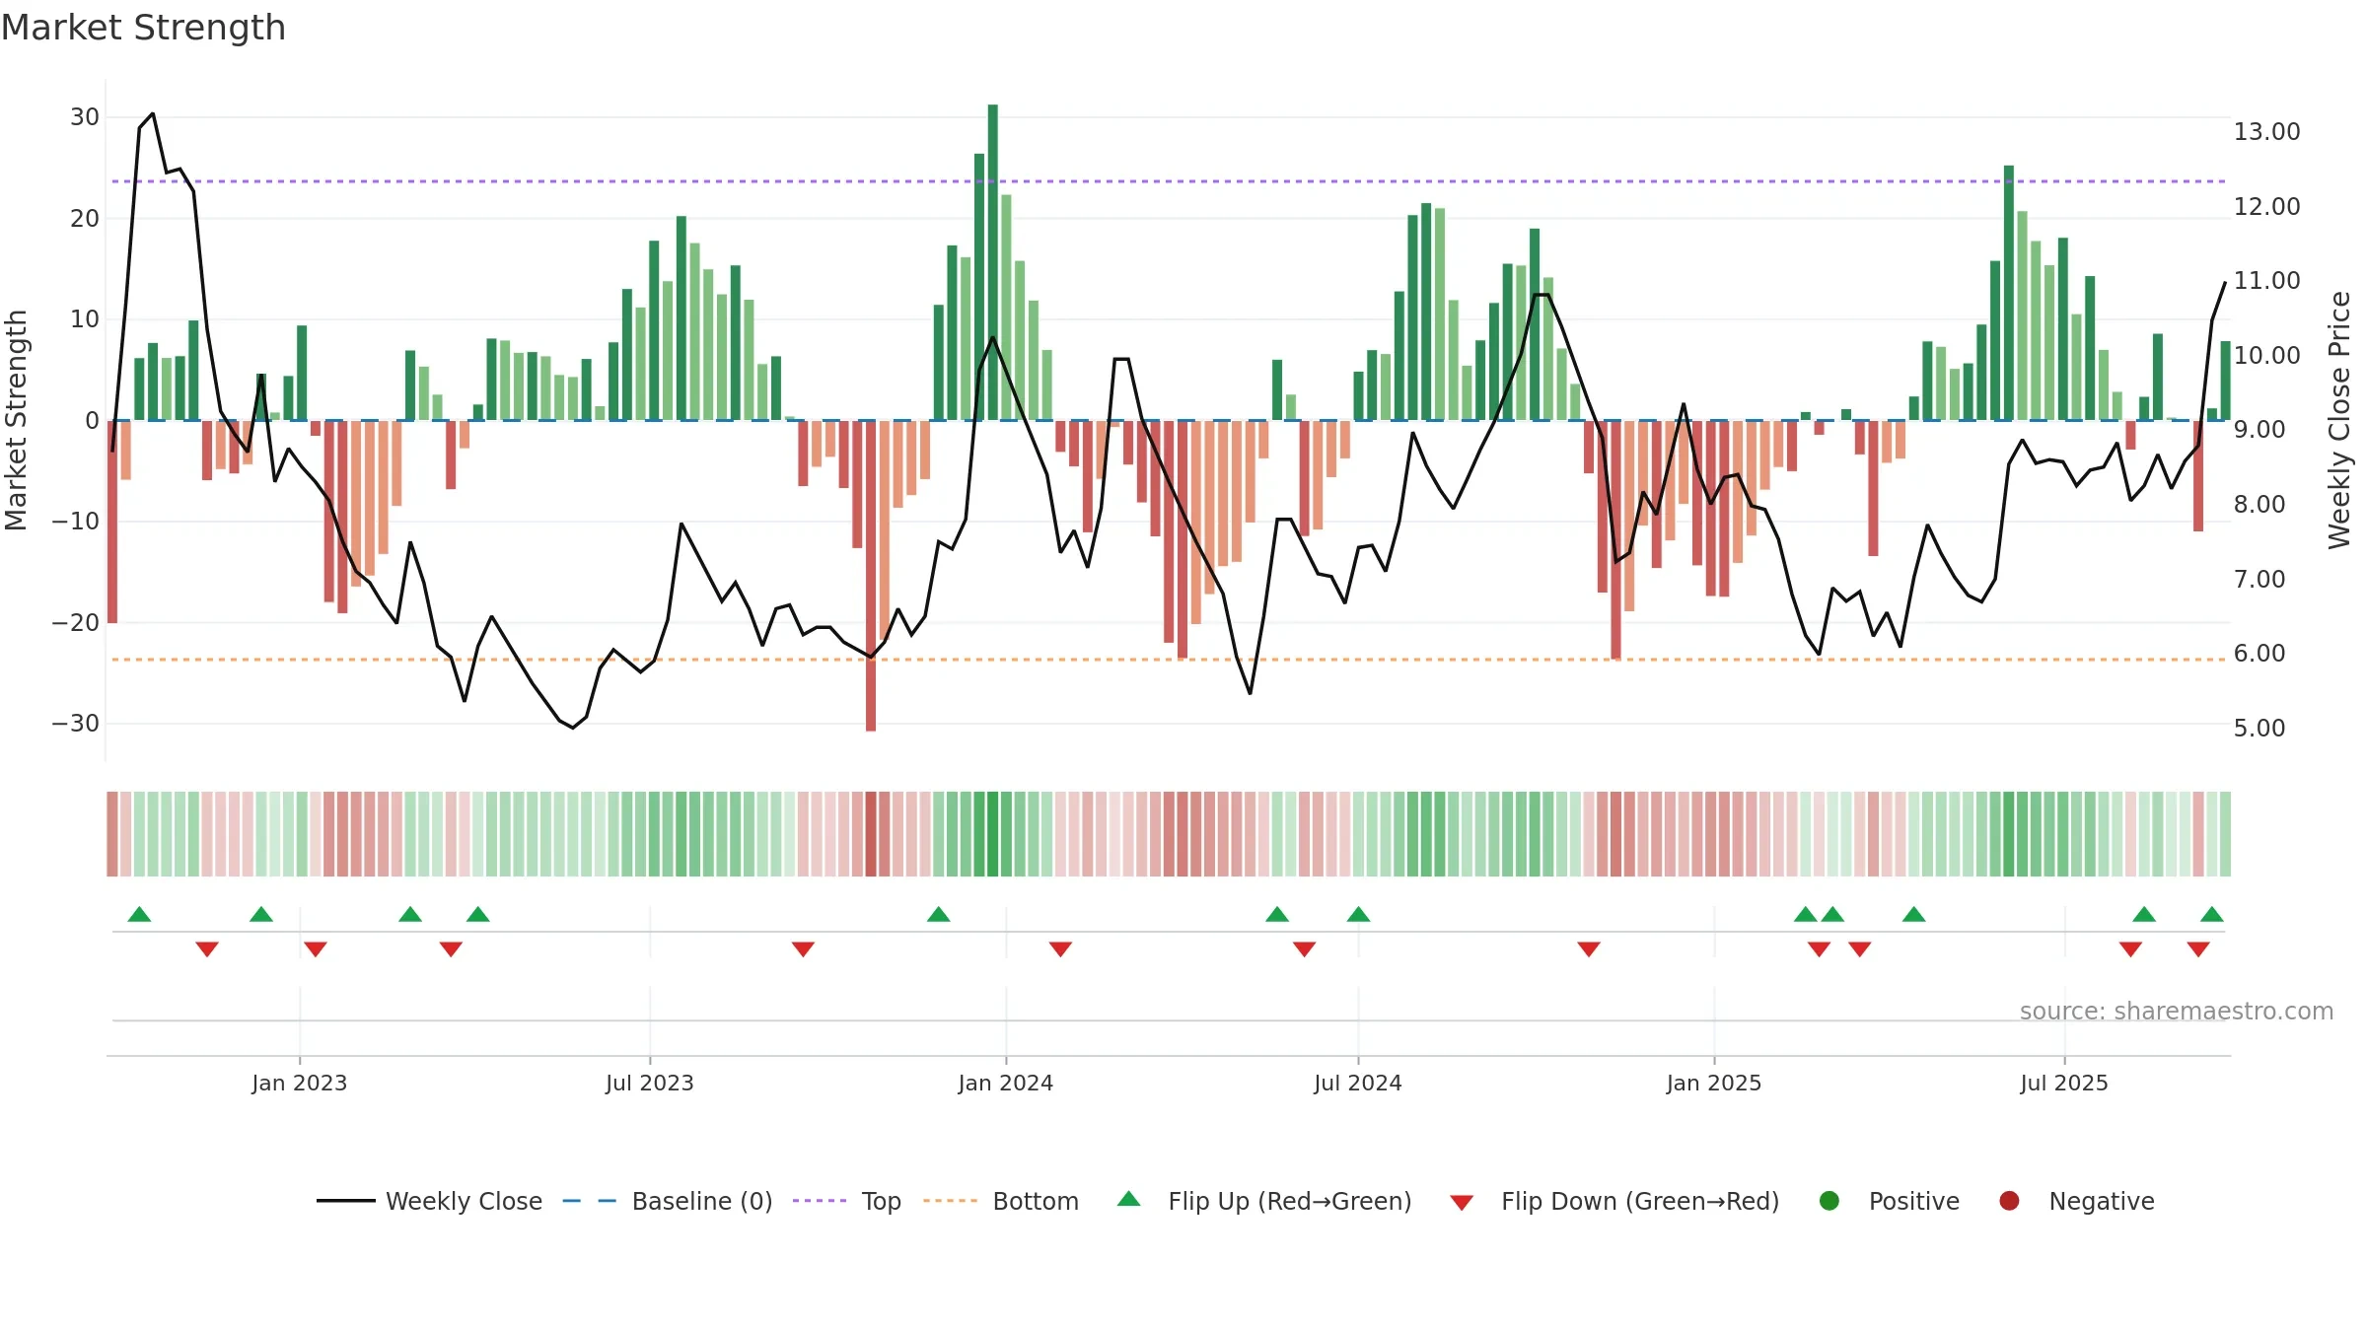
Task: Click the green Flip Up triangle in legend
Action: point(1129,1199)
